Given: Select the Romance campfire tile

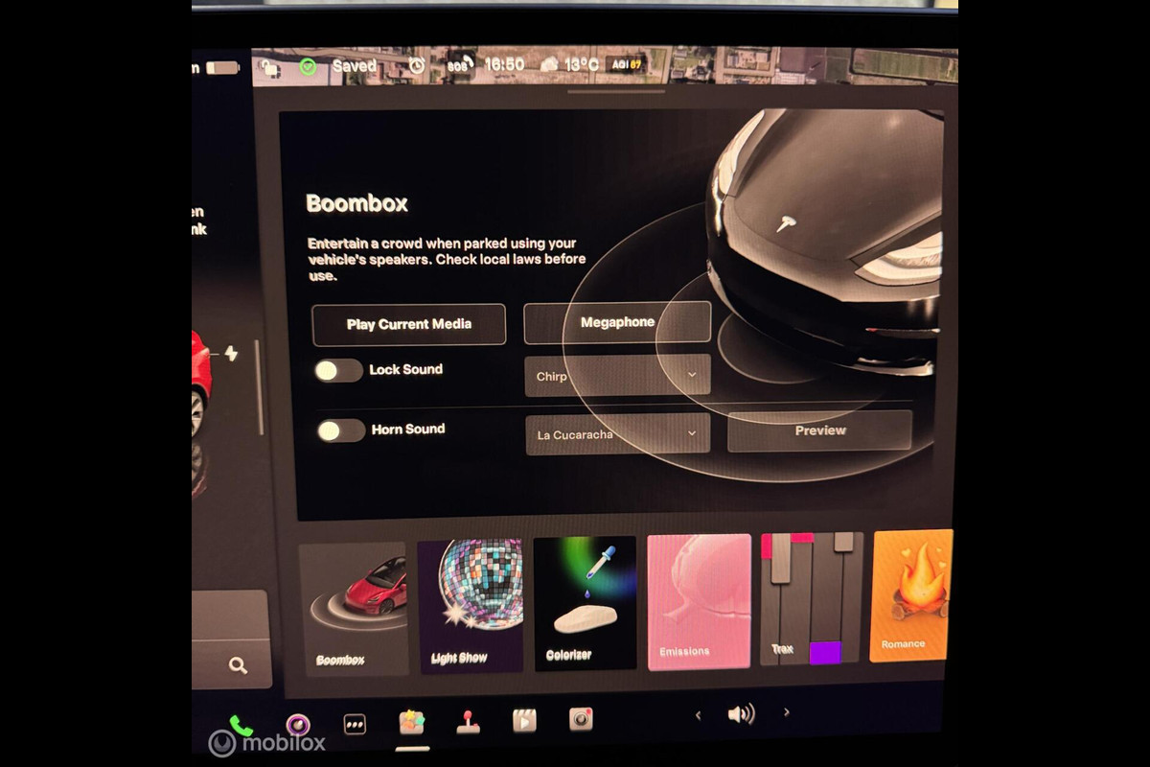Looking at the screenshot, I should coord(912,596).
